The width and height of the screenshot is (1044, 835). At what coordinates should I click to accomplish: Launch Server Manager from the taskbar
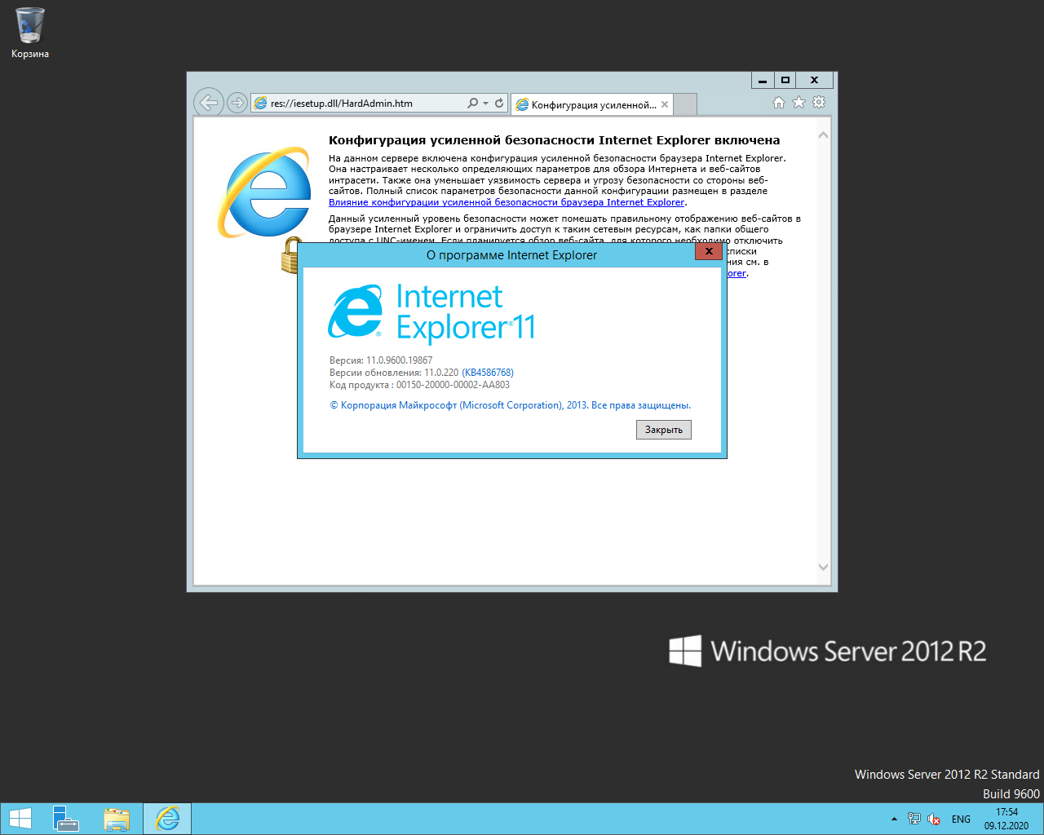[65, 819]
